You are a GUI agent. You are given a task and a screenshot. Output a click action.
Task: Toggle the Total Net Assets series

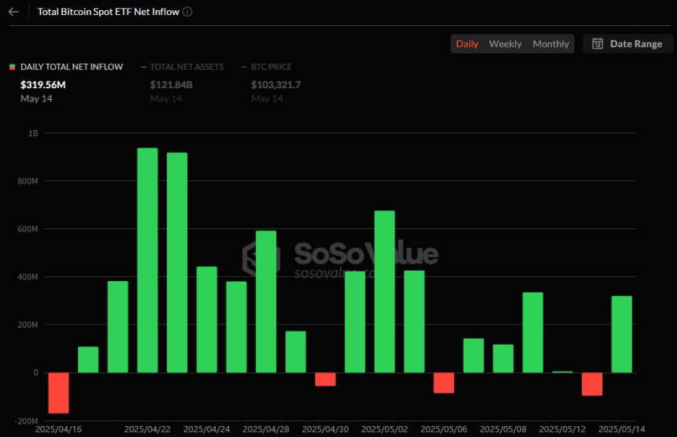point(187,67)
